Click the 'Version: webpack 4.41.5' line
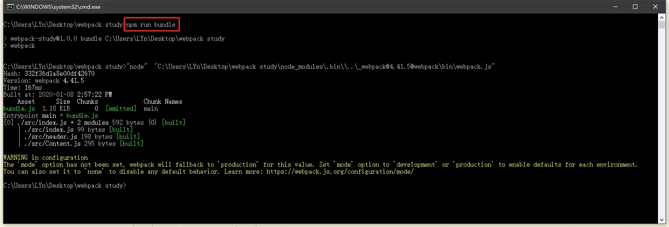 point(43,80)
